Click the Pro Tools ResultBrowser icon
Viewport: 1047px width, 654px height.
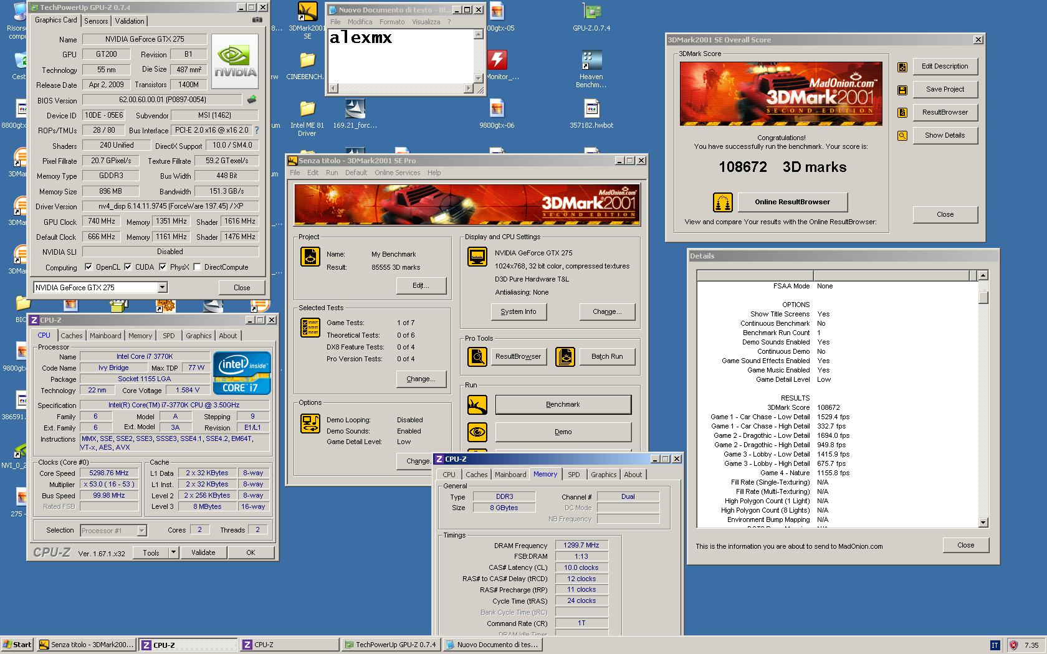point(477,357)
